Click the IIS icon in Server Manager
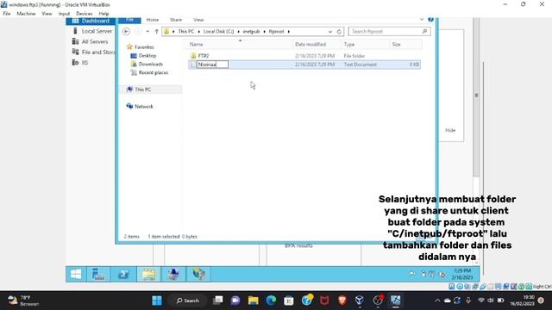552x310 pixels. click(75, 62)
